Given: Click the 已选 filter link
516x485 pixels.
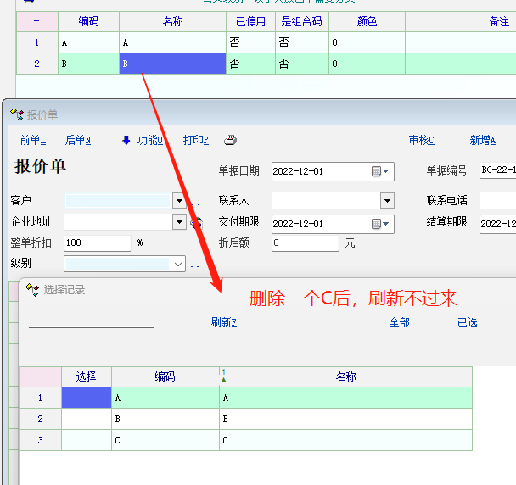Looking at the screenshot, I should click(x=467, y=322).
